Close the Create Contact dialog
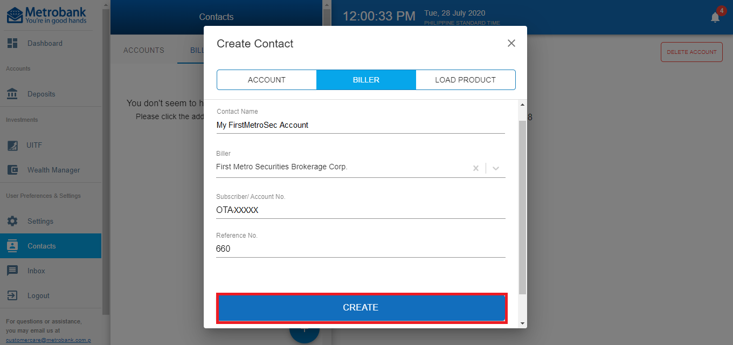This screenshot has height=345, width=733. pyautogui.click(x=511, y=43)
